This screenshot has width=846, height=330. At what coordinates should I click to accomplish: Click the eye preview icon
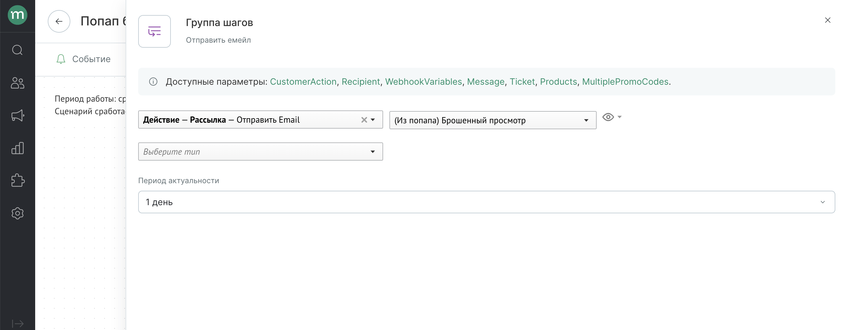coord(608,117)
